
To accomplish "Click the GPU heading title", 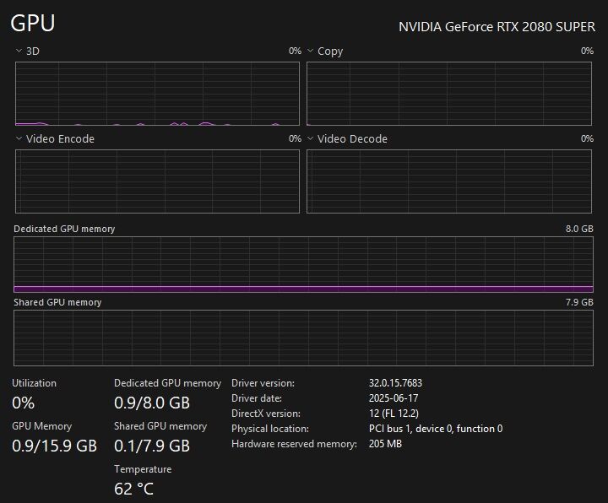I will [x=33, y=23].
